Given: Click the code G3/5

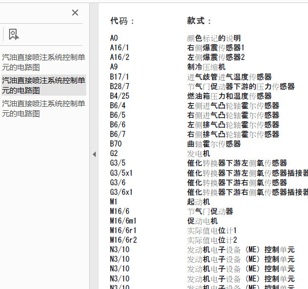Looking at the screenshot, I should point(117,163).
